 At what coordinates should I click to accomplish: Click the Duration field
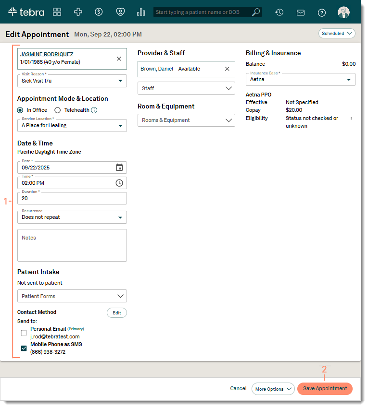point(72,198)
